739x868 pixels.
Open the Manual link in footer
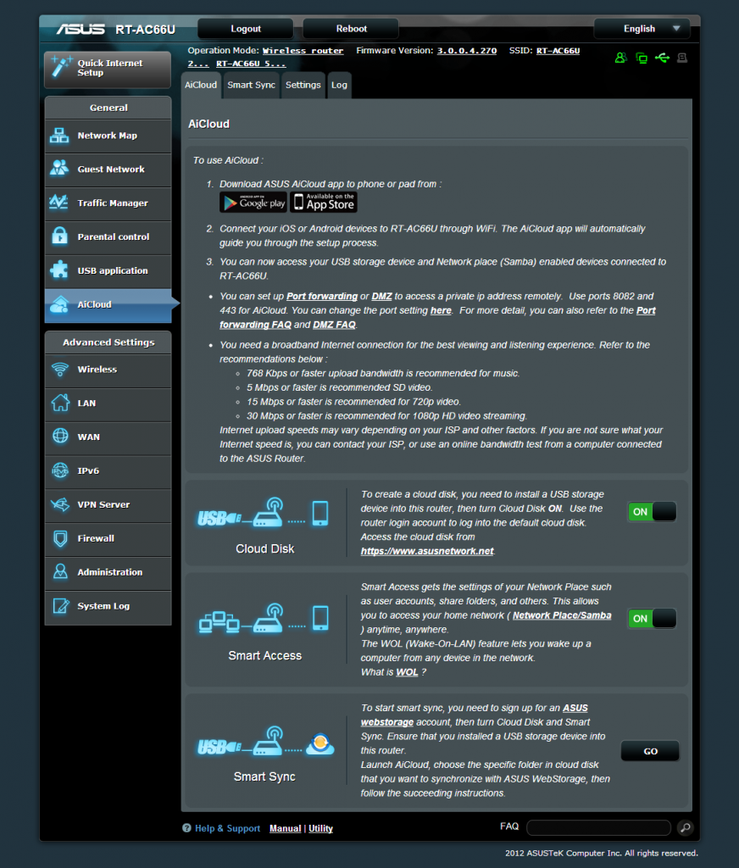(x=285, y=829)
